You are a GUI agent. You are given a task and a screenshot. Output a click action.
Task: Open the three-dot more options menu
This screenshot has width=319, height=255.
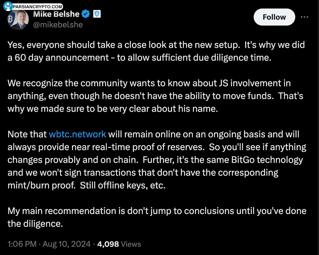[304, 17]
